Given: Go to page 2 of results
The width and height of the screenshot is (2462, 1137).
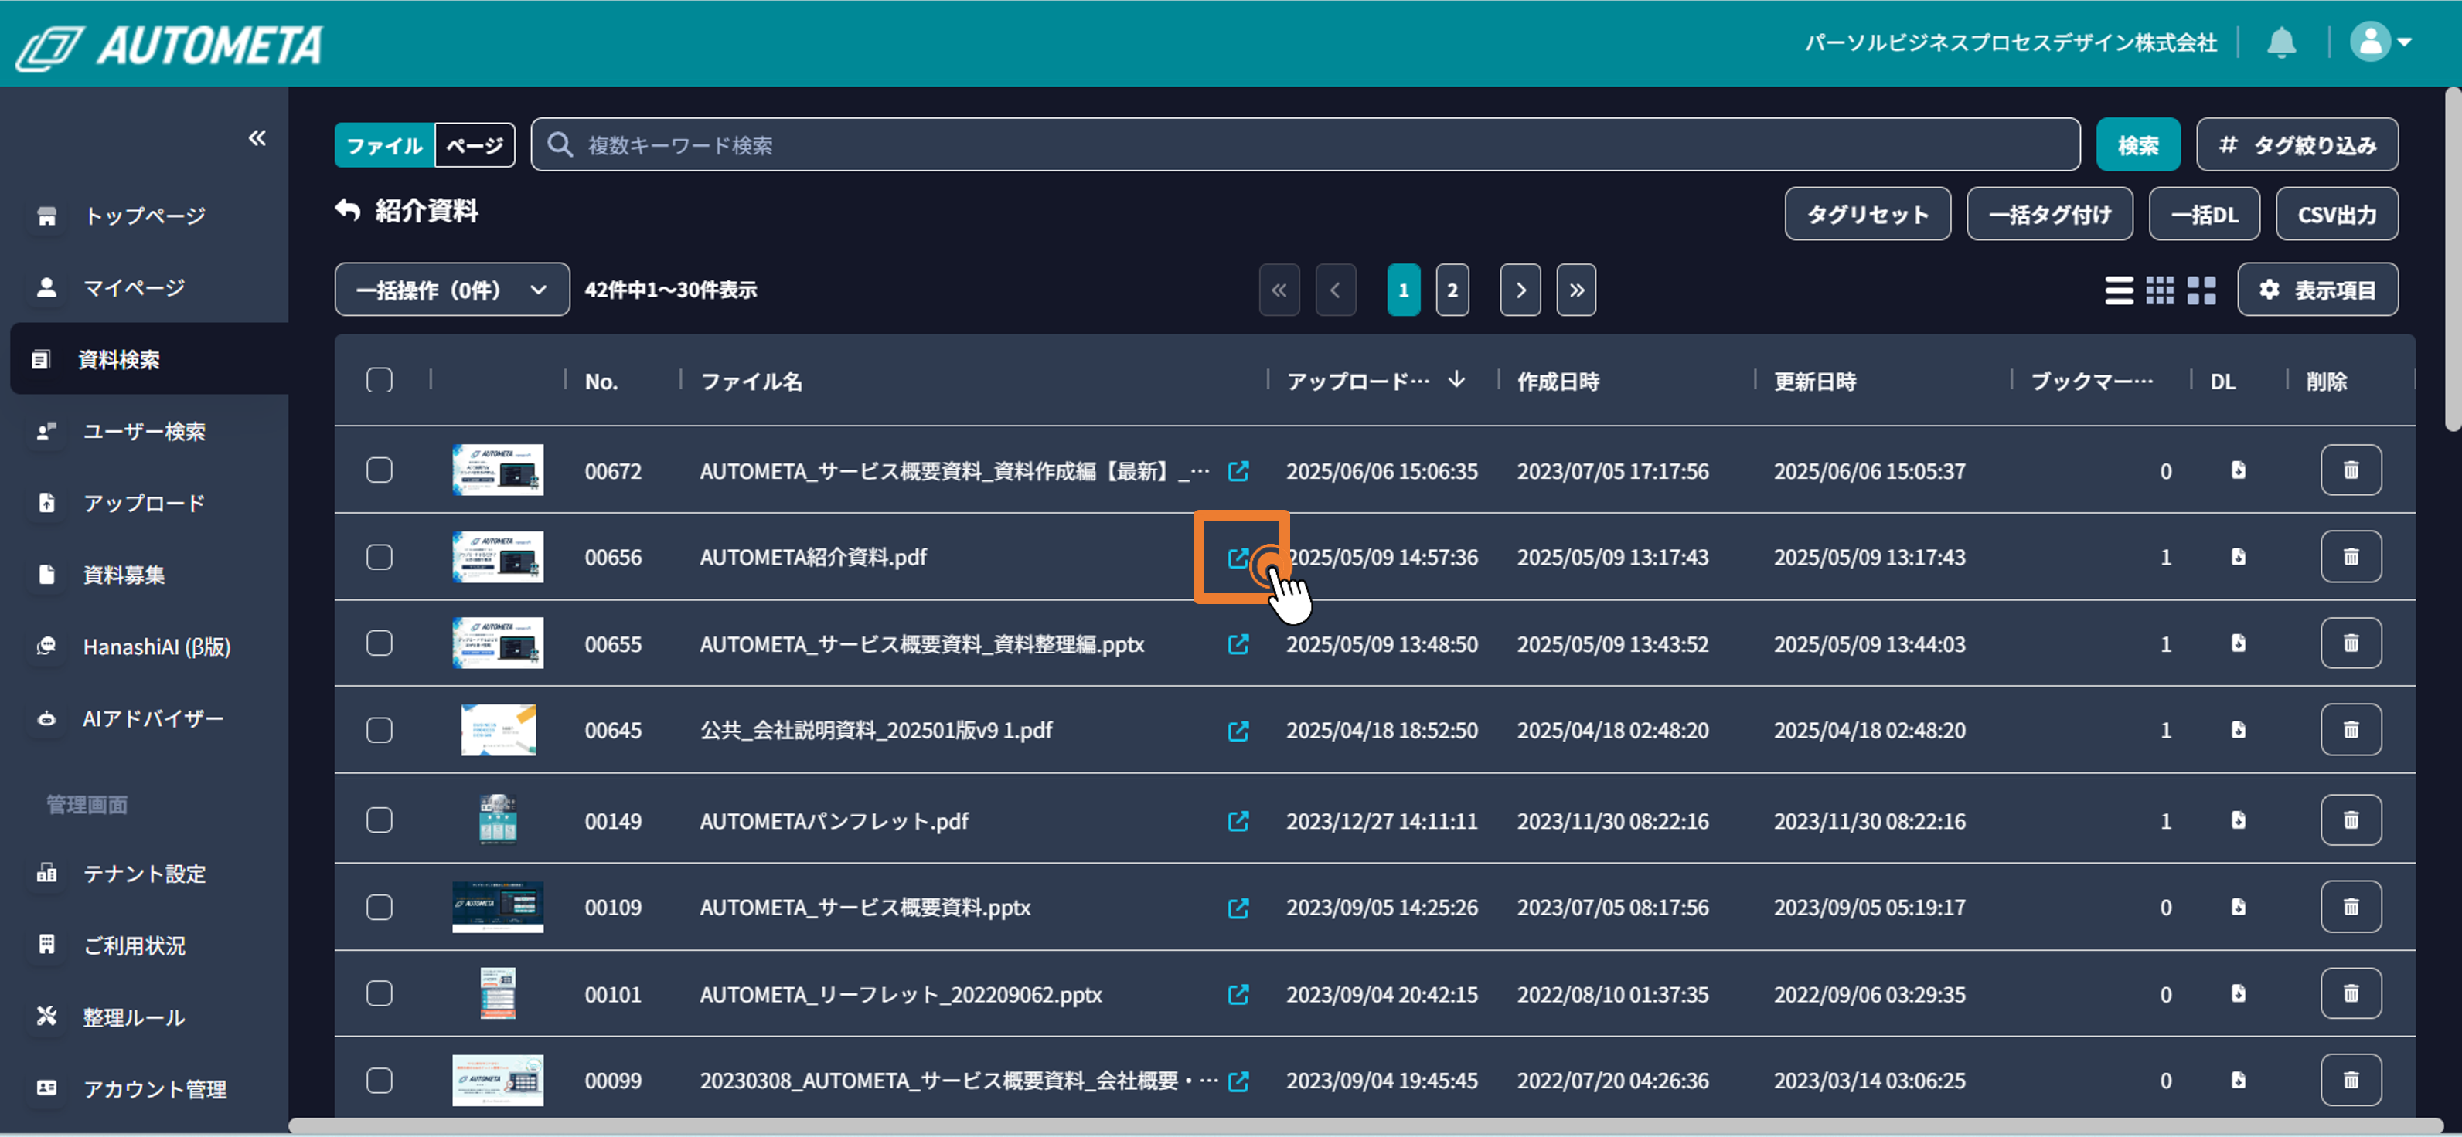Looking at the screenshot, I should coord(1452,290).
